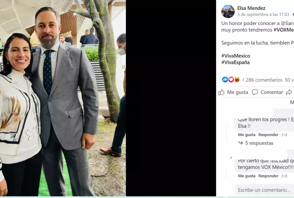Like the 'tengamos VOX México' comment

click(247, 176)
